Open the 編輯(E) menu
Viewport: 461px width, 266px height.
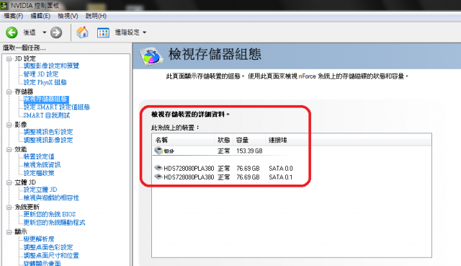tap(40, 16)
